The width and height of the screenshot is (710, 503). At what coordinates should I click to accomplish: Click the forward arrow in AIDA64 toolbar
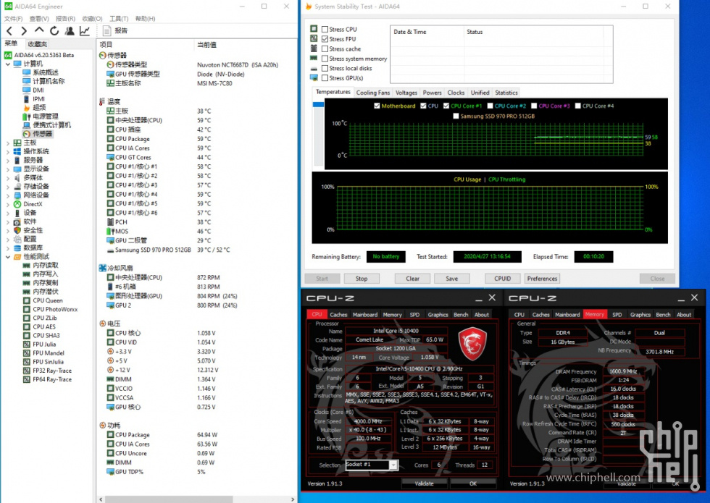click(x=24, y=30)
